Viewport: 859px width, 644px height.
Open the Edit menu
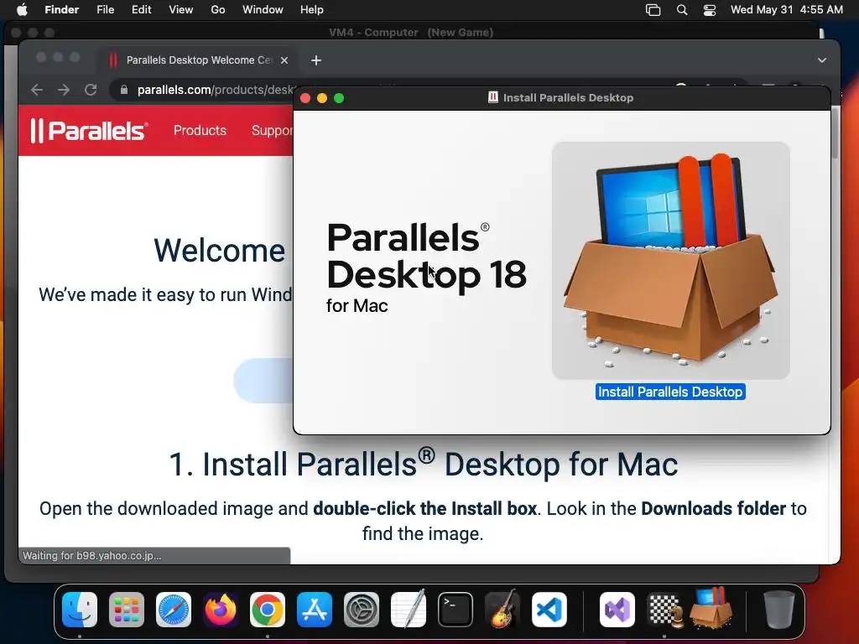tap(141, 10)
